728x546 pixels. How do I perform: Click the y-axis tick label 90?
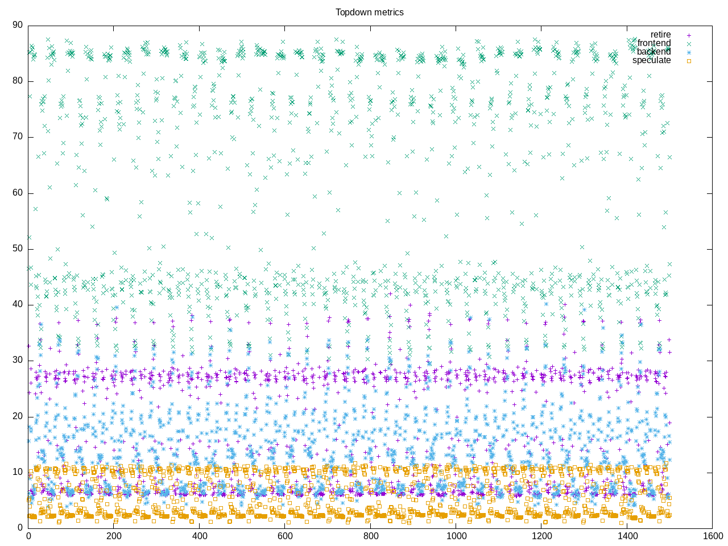[18, 25]
